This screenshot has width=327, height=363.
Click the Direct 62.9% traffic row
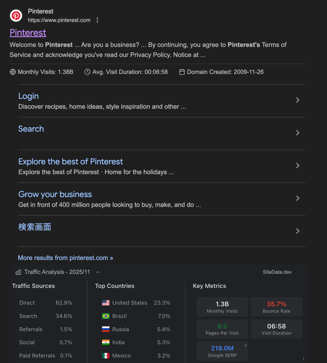click(46, 303)
